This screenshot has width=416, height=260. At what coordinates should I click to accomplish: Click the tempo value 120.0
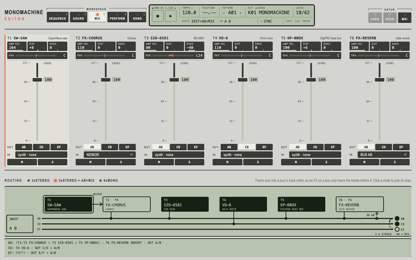[189, 13]
